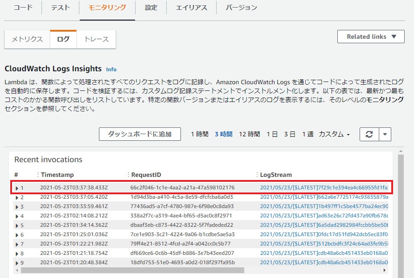Viewport: 414px width, 278px height.
Task: Set time range to 1 日
Action: [x=272, y=134]
